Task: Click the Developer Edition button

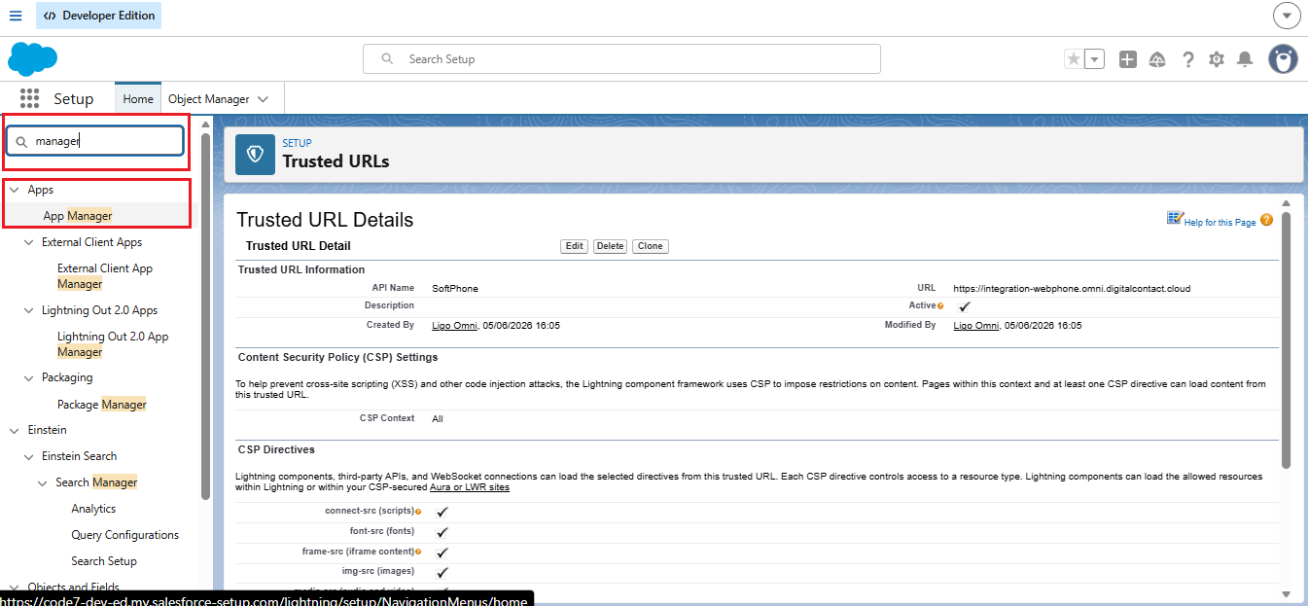Action: pos(98,16)
